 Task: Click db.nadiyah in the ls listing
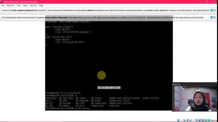point(82,101)
